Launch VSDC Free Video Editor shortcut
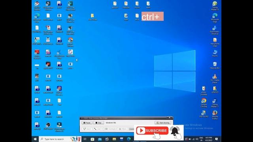The image size is (253, 142). point(70,6)
